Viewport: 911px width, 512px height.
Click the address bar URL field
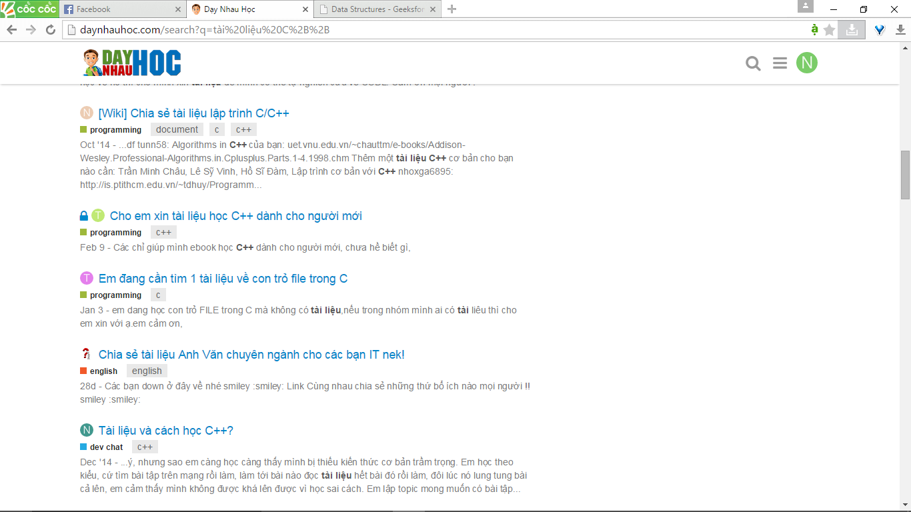click(x=433, y=30)
